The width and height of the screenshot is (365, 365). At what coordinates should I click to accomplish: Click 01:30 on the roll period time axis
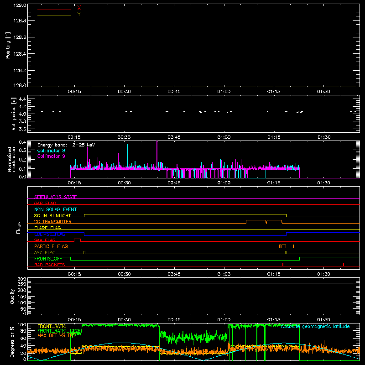323,137
